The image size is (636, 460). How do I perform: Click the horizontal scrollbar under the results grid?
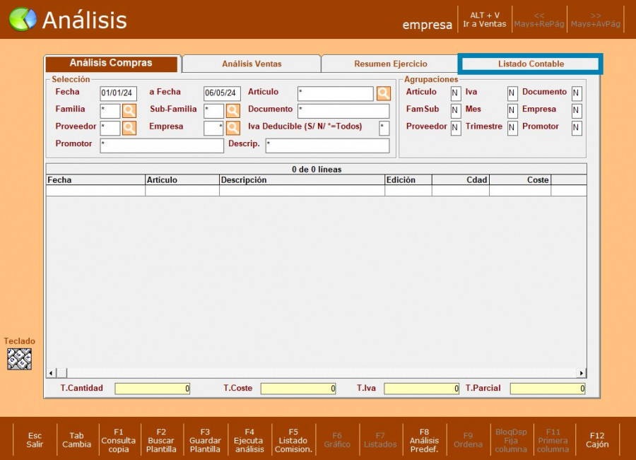pyautogui.click(x=318, y=373)
